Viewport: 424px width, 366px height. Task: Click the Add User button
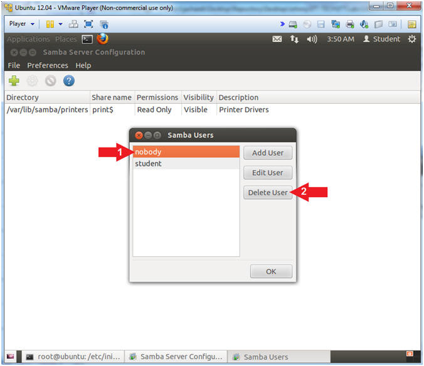268,153
